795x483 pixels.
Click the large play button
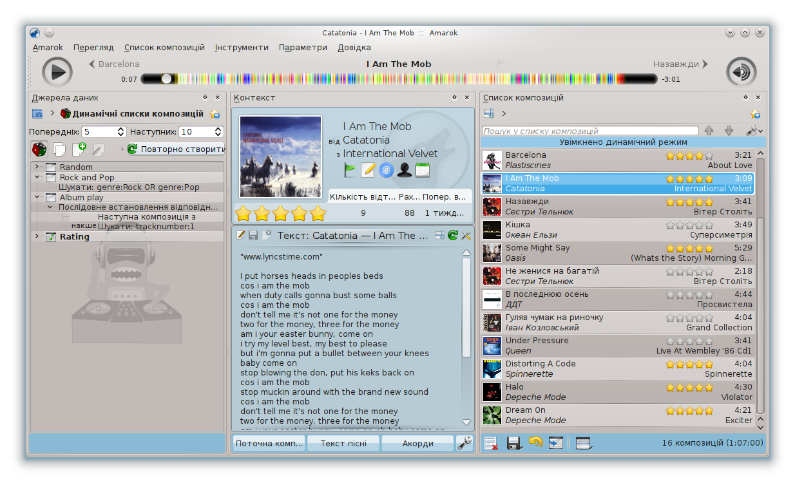click(x=57, y=71)
